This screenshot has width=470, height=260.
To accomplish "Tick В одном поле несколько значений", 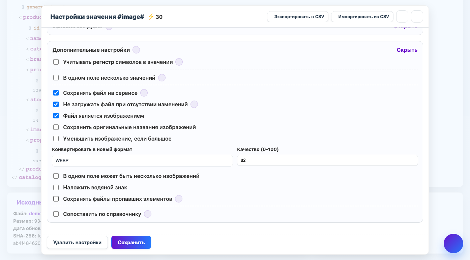I will [x=56, y=78].
